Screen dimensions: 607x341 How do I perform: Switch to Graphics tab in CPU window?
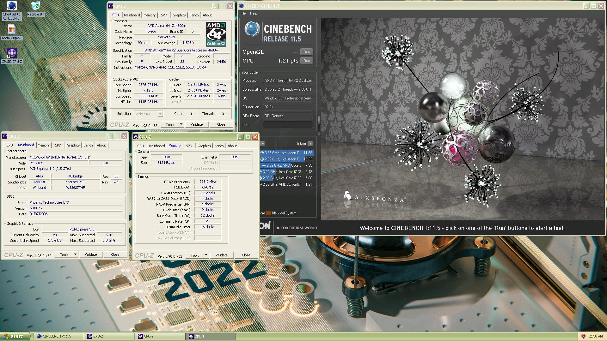pos(179,15)
